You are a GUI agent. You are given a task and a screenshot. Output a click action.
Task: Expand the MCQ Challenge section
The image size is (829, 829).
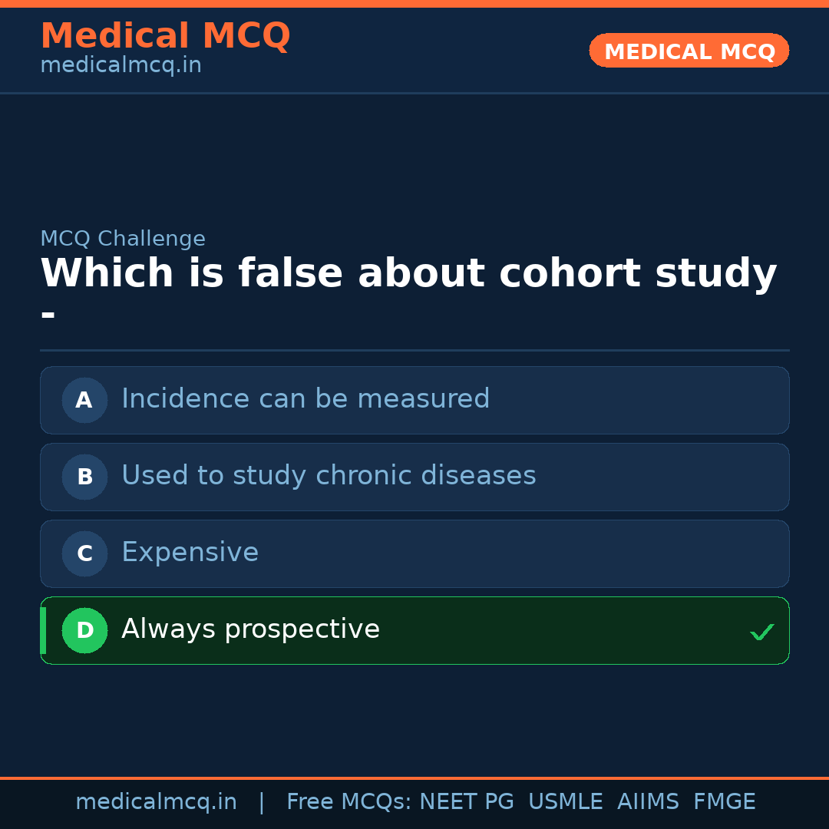(123, 239)
